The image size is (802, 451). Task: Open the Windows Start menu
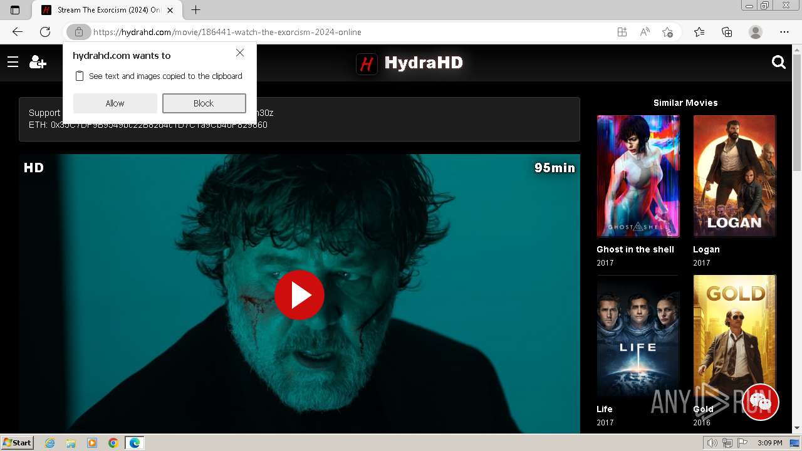tap(17, 443)
